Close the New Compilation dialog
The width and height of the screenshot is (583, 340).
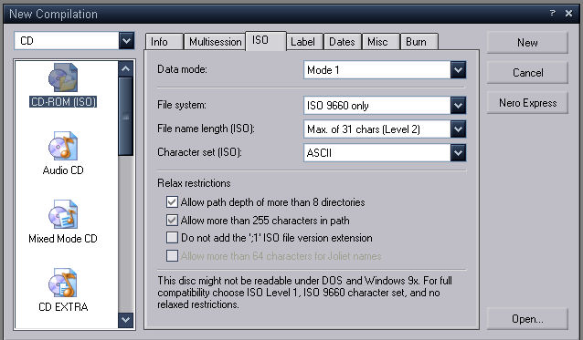[x=568, y=14]
